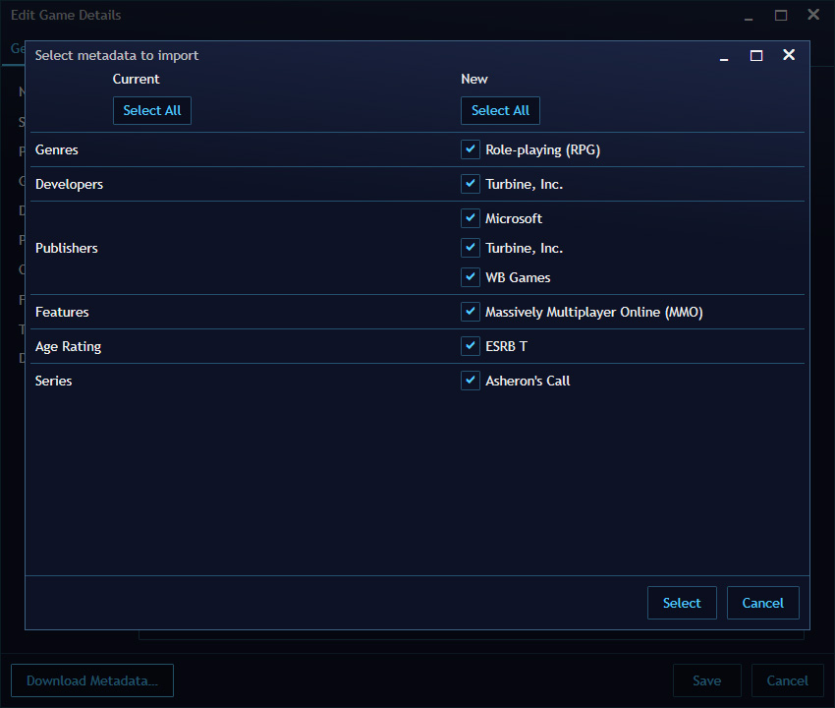Deselect the WB Games publisher
This screenshot has width=835, height=708.
point(470,276)
